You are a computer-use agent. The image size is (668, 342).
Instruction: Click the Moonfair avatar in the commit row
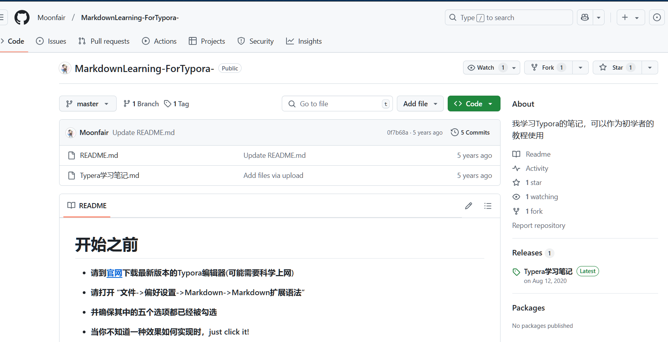pos(71,133)
